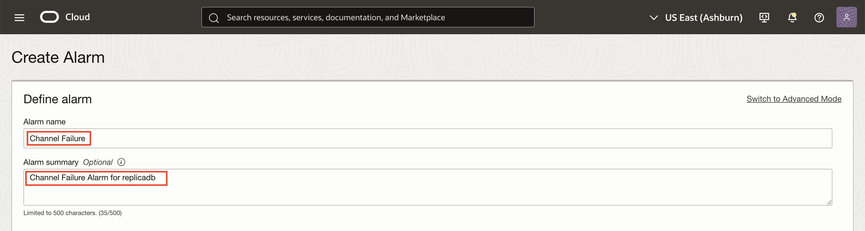The height and width of the screenshot is (231, 865).
Task: Open the Developer tools Cloud Shell icon
Action: click(764, 17)
